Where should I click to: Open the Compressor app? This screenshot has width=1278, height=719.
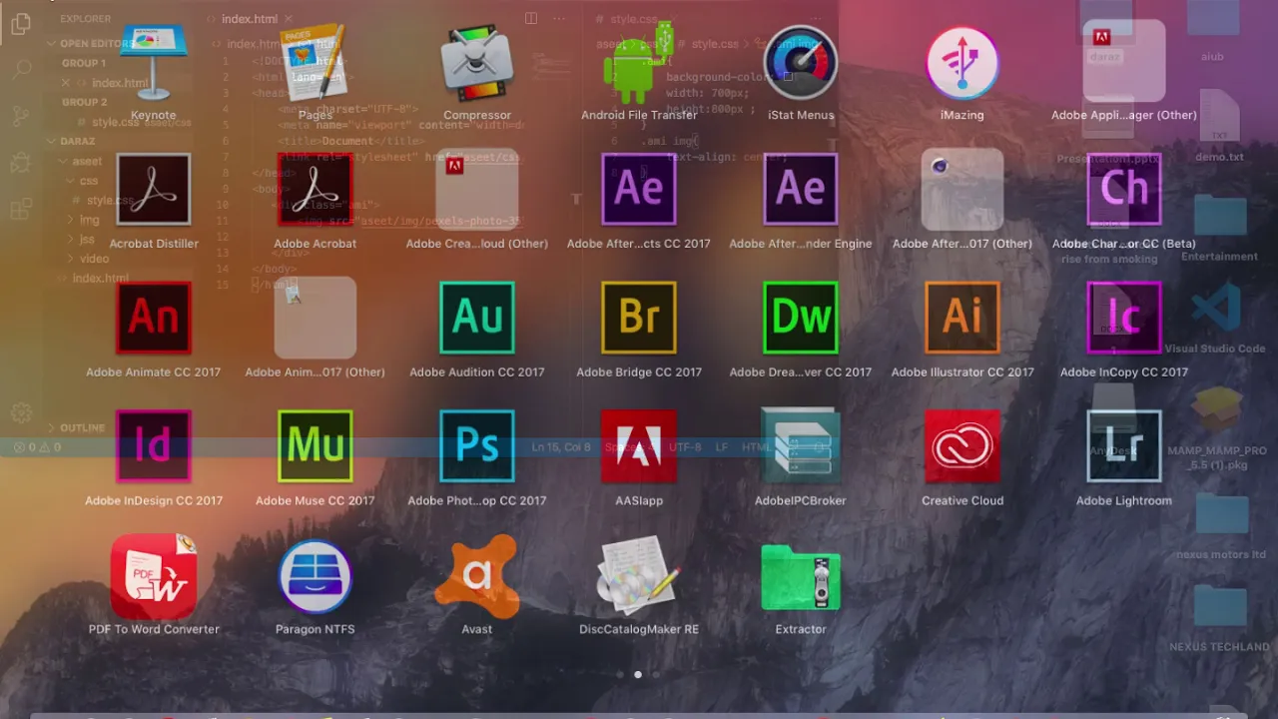[477, 62]
